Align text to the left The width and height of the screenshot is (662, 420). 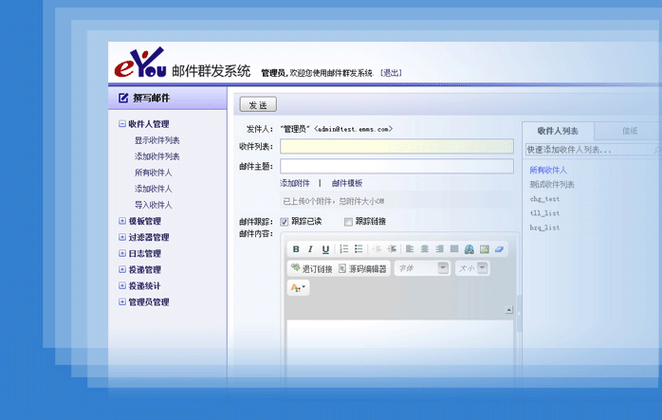click(410, 249)
